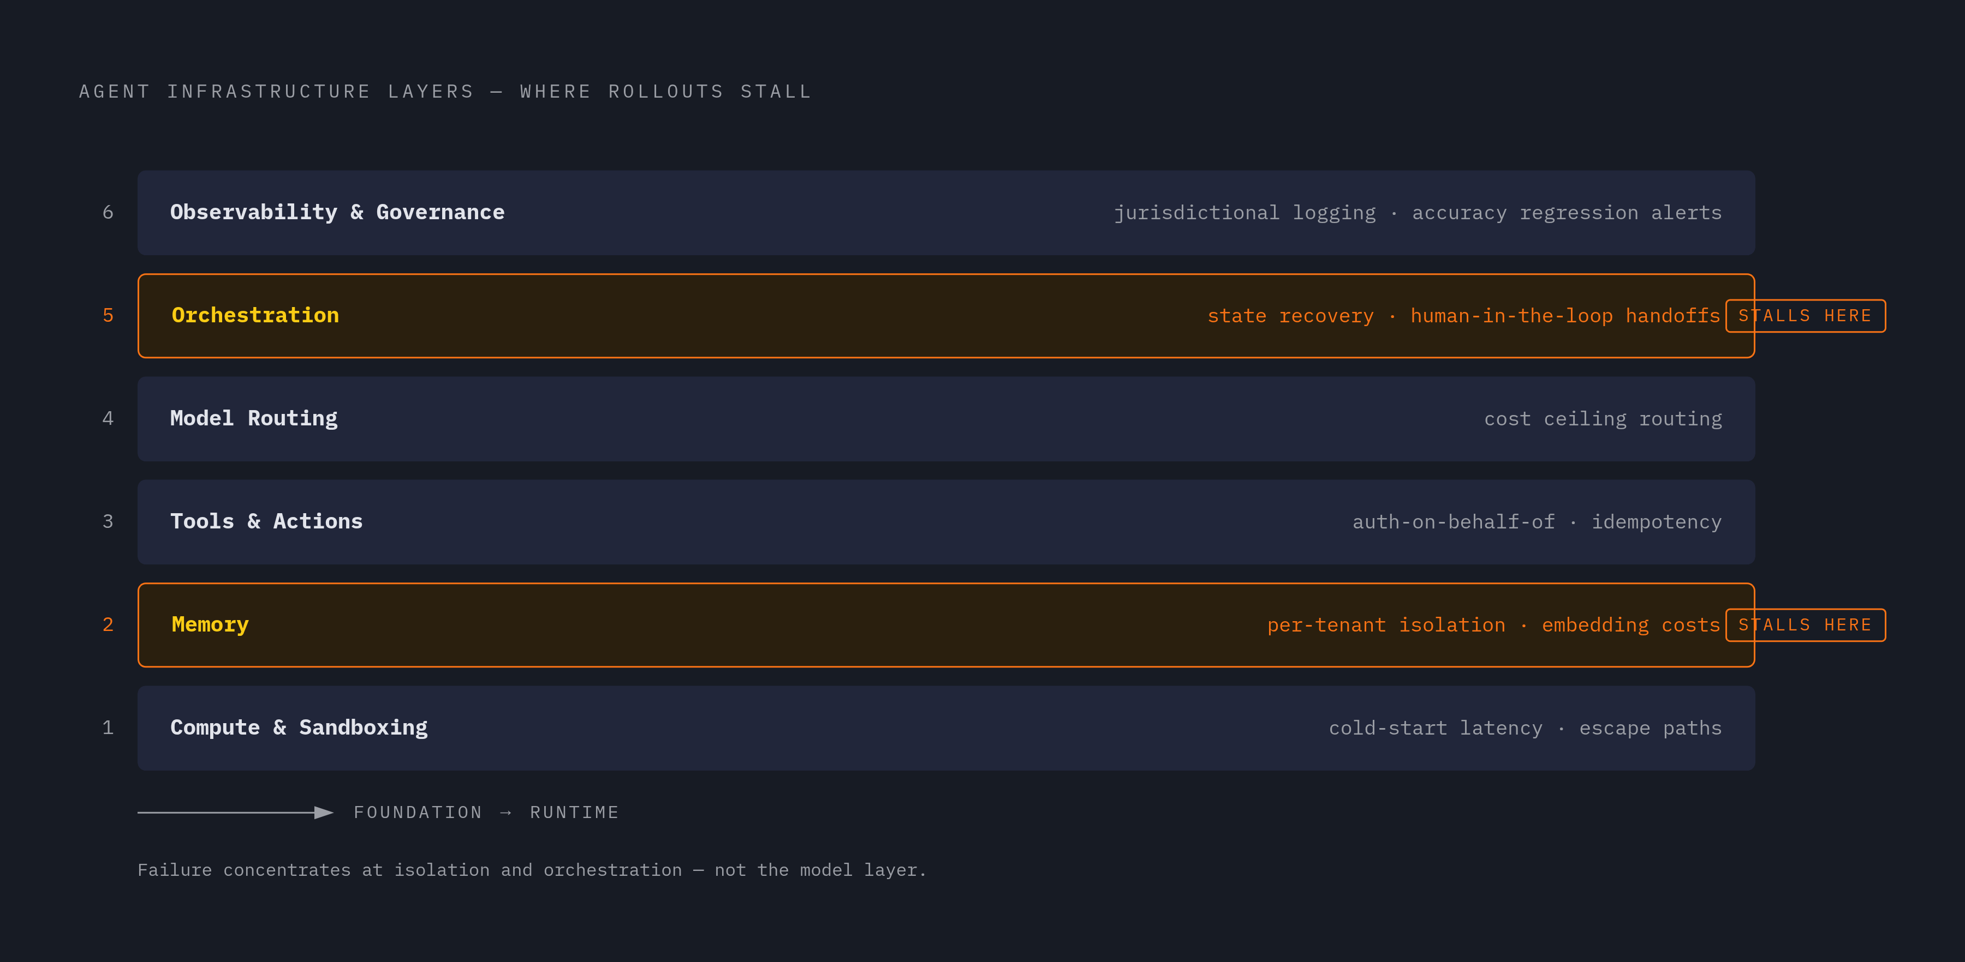Click 'jurisdictional logging · accuracy regression alerts' text
Screen dimensions: 1965x962
click(1418, 213)
